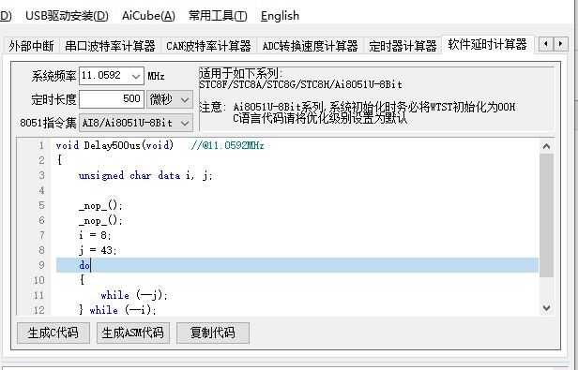Switch to the 外部中断 tab
This screenshot has width=578, height=370.
pyautogui.click(x=31, y=46)
